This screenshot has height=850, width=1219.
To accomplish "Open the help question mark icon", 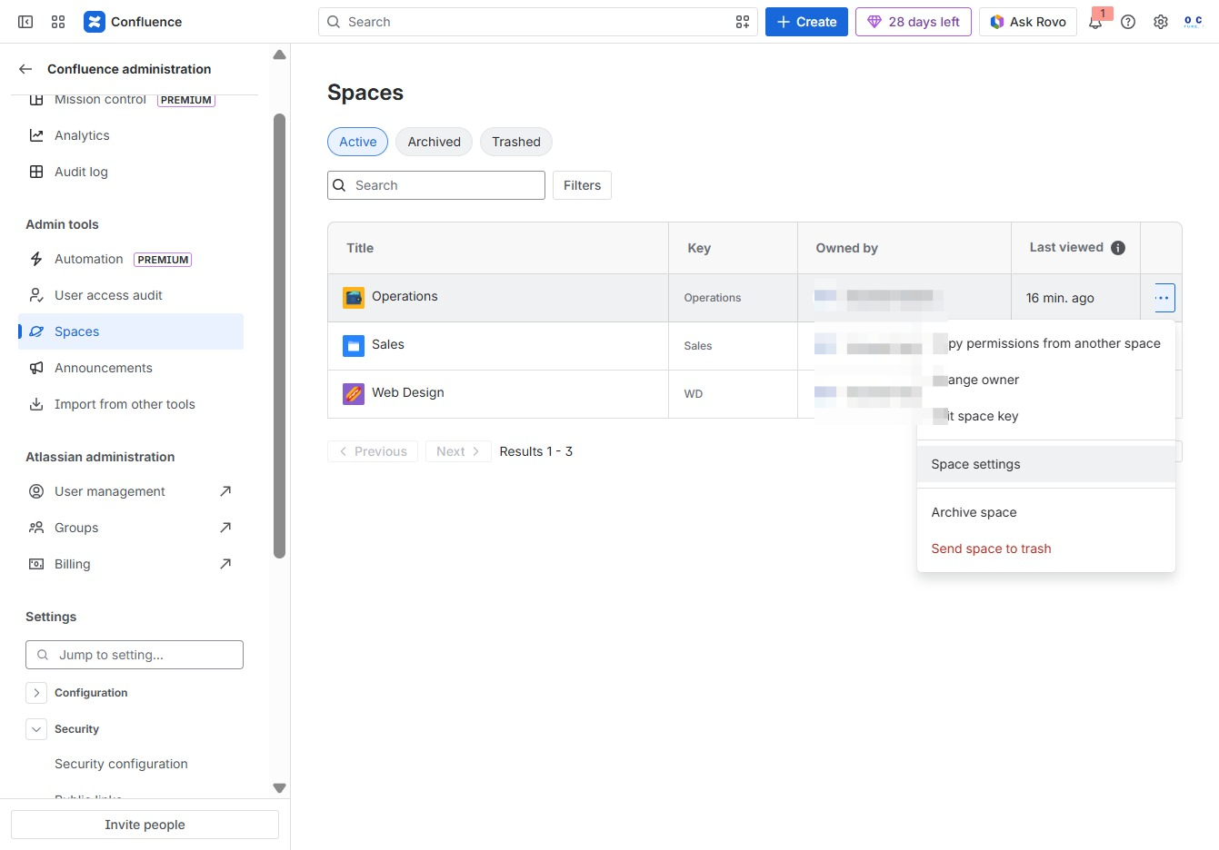I will [x=1128, y=22].
